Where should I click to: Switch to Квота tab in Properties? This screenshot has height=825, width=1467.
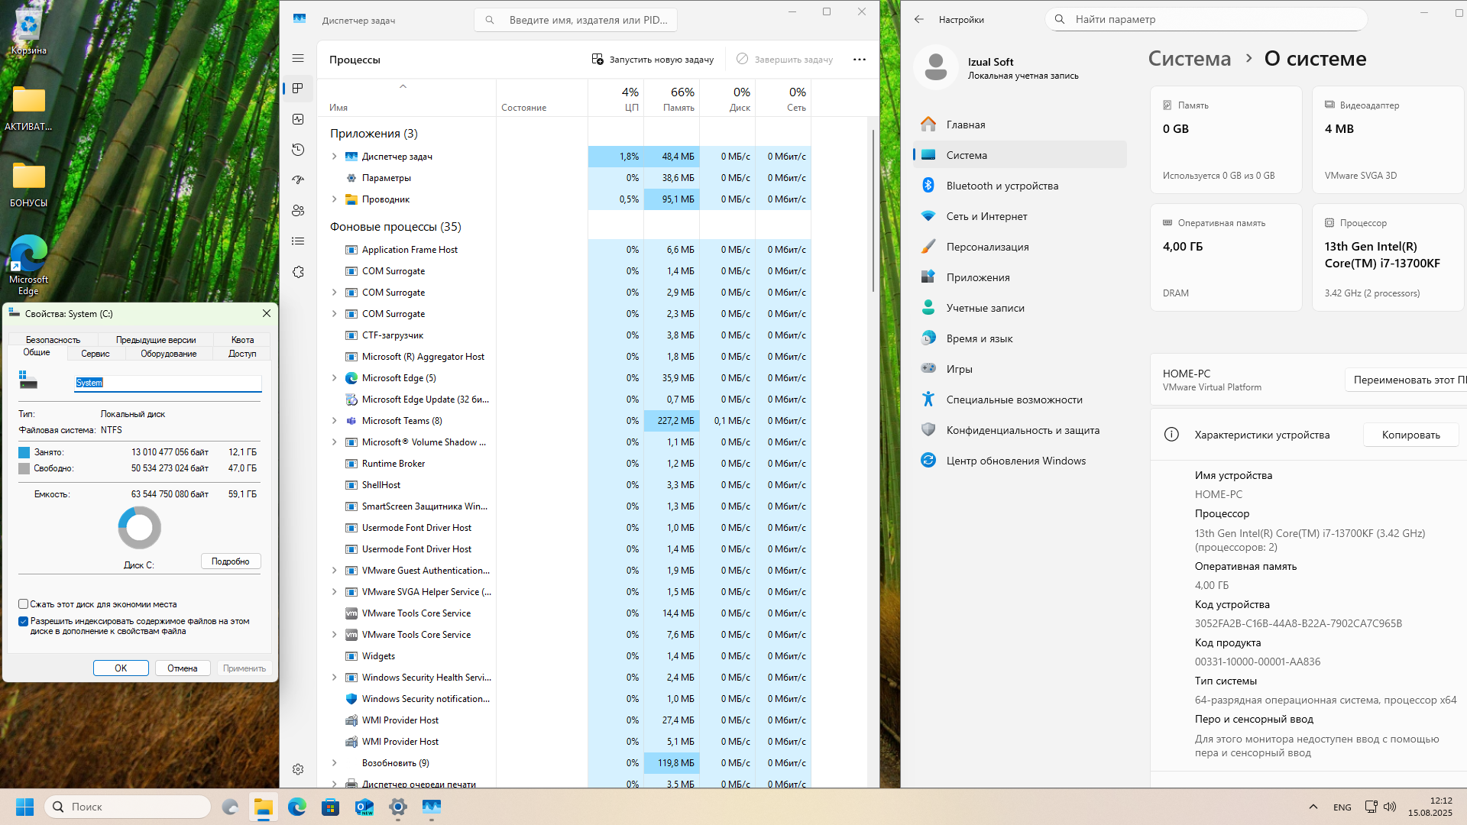coord(242,340)
